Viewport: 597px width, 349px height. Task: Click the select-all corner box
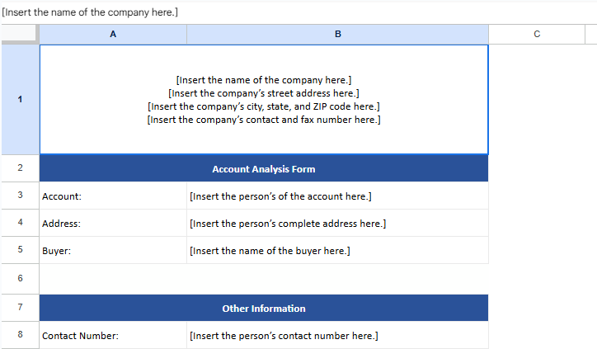point(19,34)
